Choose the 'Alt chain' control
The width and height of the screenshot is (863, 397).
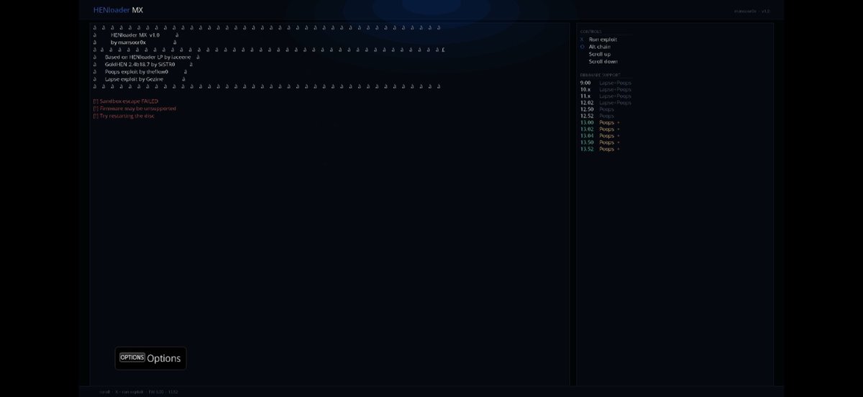point(600,47)
